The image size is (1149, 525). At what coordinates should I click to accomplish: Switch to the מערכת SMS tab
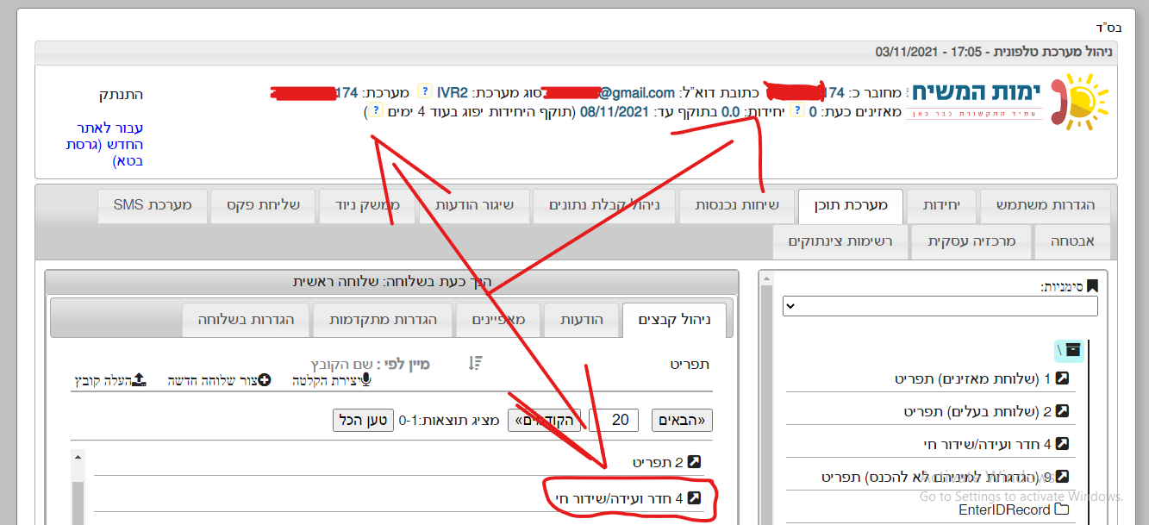tap(152, 205)
